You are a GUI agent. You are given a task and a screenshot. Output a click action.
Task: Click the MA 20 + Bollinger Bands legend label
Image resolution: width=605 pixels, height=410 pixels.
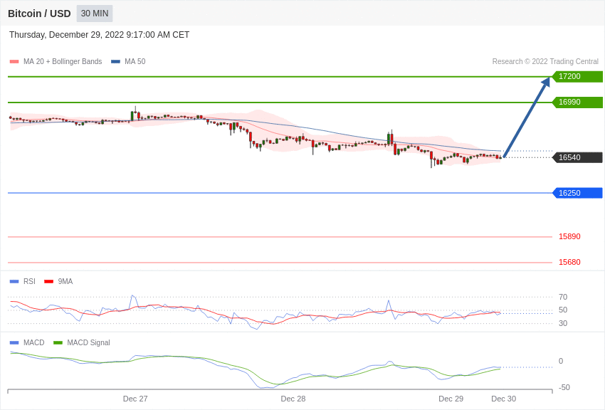click(x=63, y=61)
